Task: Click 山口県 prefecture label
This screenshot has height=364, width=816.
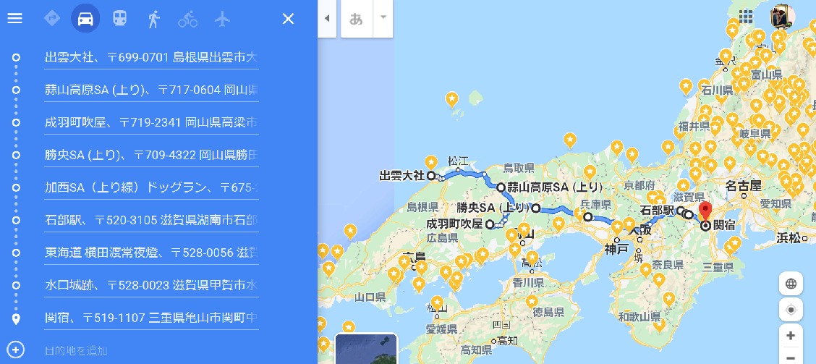Action: (x=370, y=297)
